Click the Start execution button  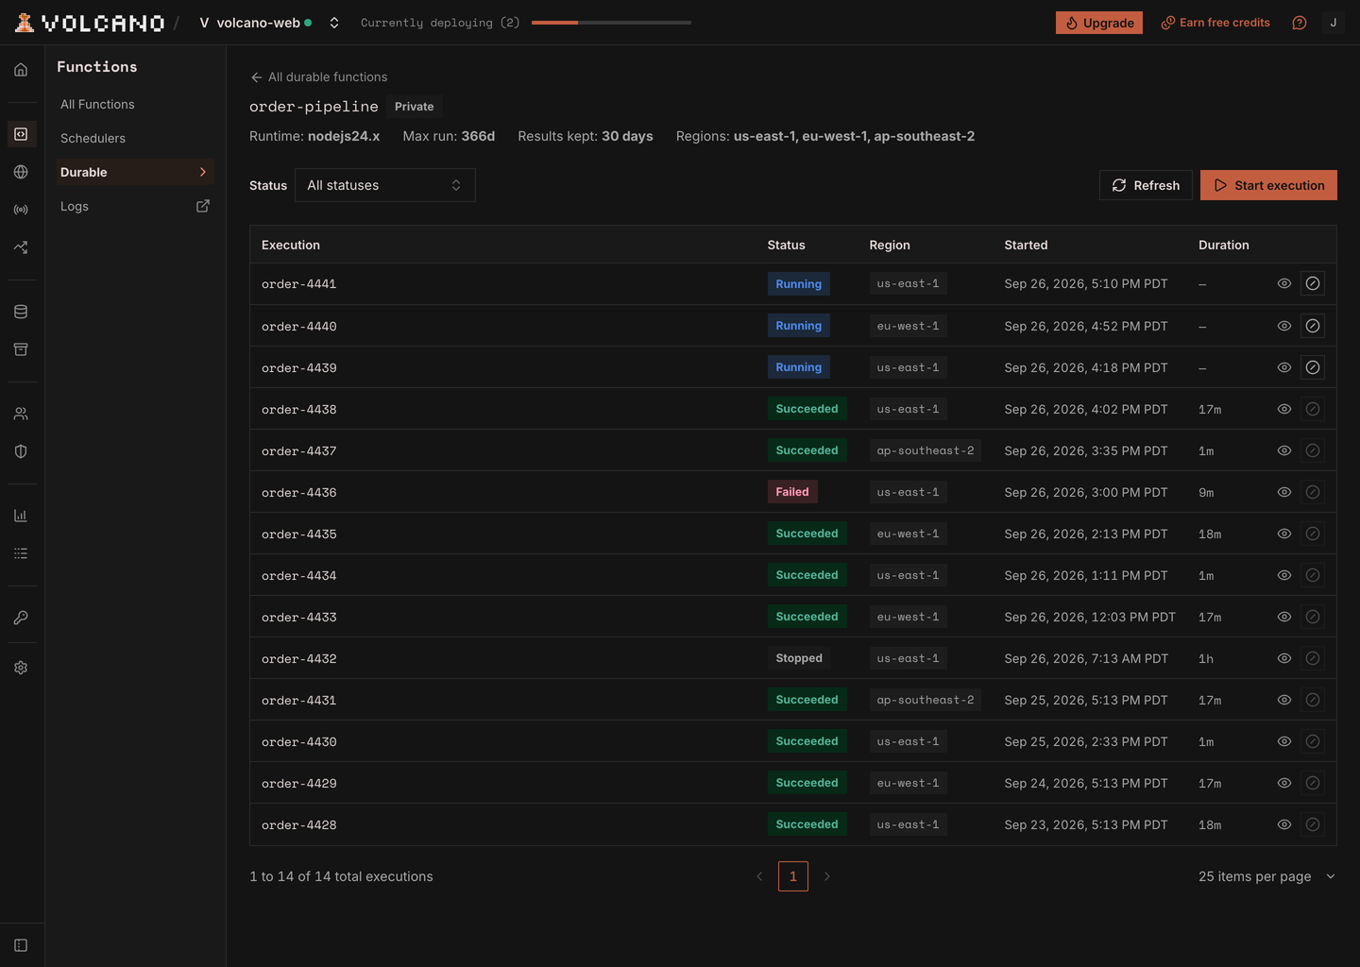click(1268, 185)
